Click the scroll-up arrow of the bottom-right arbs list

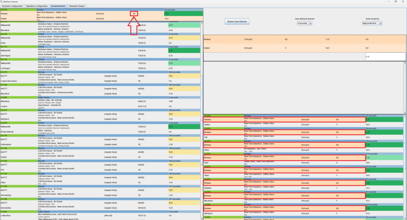405,116
